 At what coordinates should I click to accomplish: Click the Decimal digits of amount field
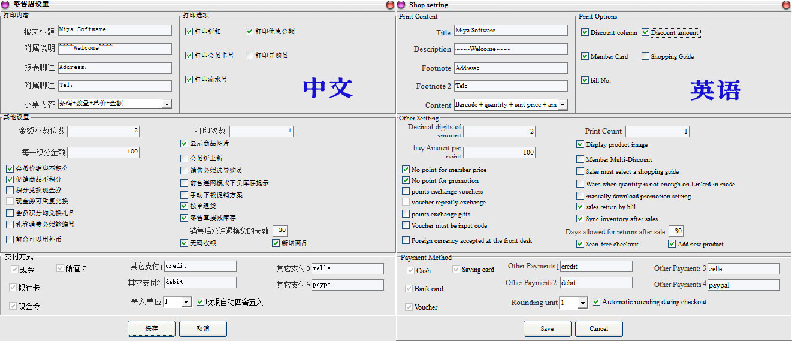[499, 131]
